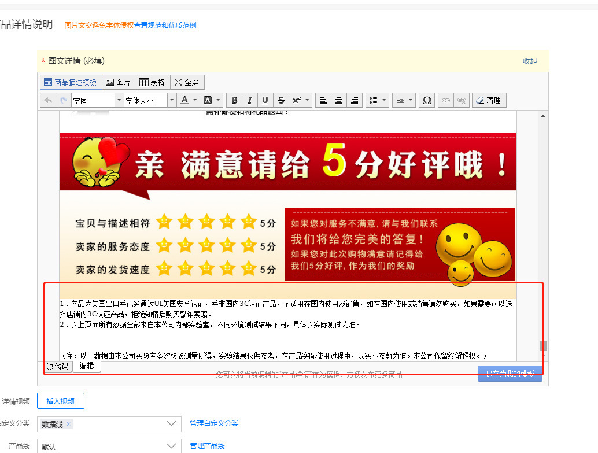Align text to the center
This screenshot has width=598, height=453.
339,100
